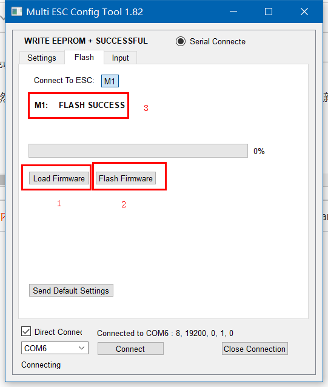Select the Serial Connected radio button
Image resolution: width=328 pixels, height=387 pixels.
click(x=181, y=41)
